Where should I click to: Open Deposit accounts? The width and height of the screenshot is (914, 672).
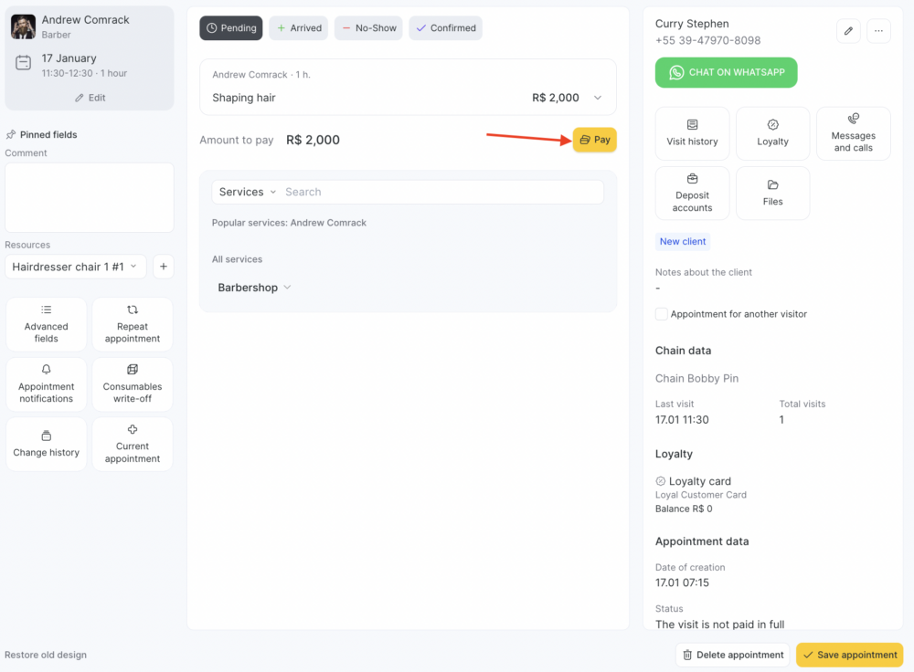[x=693, y=194]
